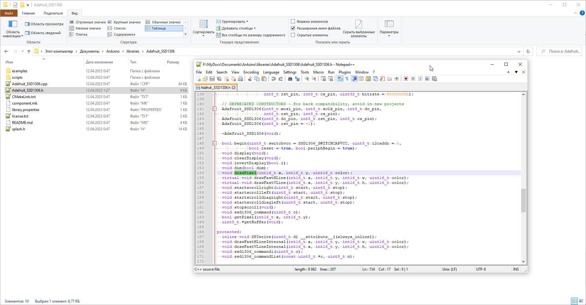The image size is (586, 305).
Task: Undo the last edit in Notepad++
Action: coord(273,79)
